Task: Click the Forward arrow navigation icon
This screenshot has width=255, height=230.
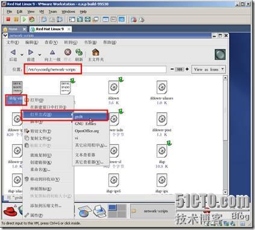Action: [31, 53]
